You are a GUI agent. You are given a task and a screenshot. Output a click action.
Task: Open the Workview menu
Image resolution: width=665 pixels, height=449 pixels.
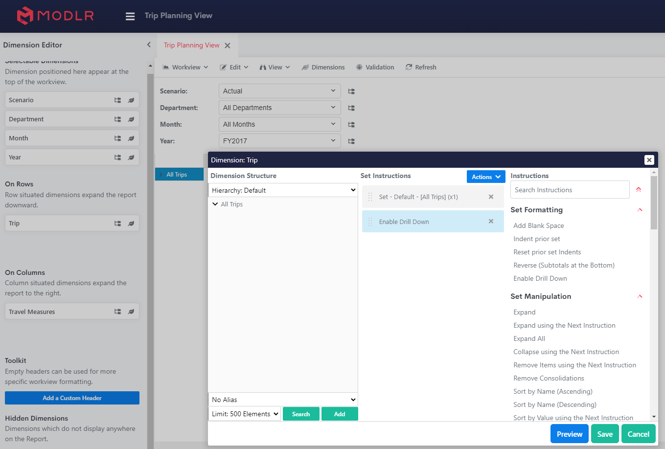click(185, 67)
